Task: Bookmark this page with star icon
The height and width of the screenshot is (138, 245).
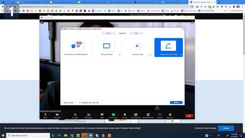Action: 192,7
